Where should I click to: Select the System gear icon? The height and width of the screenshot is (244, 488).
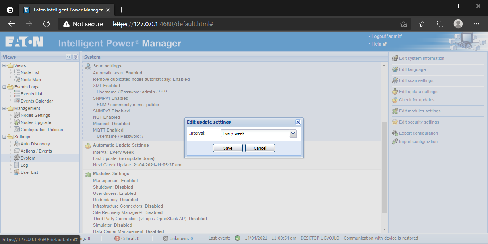17,158
